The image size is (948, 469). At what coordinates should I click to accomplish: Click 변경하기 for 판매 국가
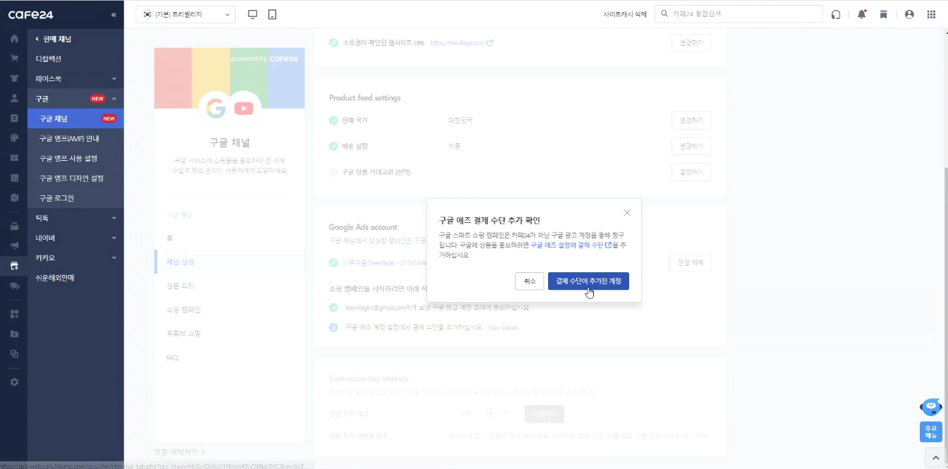[x=691, y=121]
